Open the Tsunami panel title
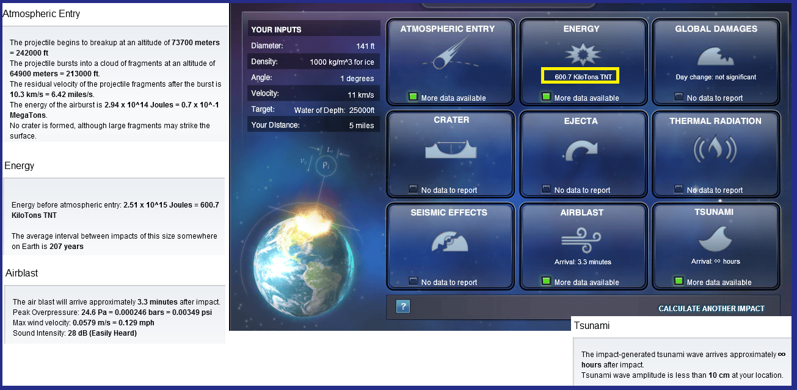This screenshot has width=797, height=390. point(715,212)
